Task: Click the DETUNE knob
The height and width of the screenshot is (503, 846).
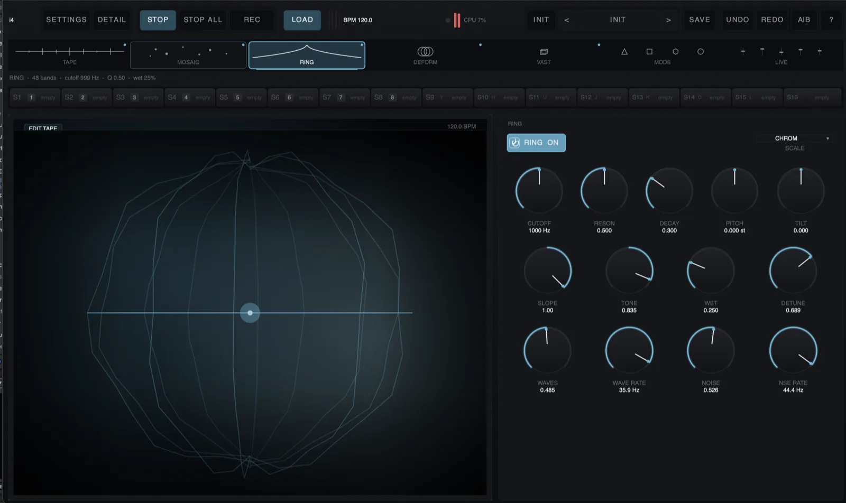Action: pos(793,271)
